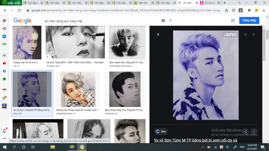
Task: Open Facebook from the sidebar
Action: point(4,71)
